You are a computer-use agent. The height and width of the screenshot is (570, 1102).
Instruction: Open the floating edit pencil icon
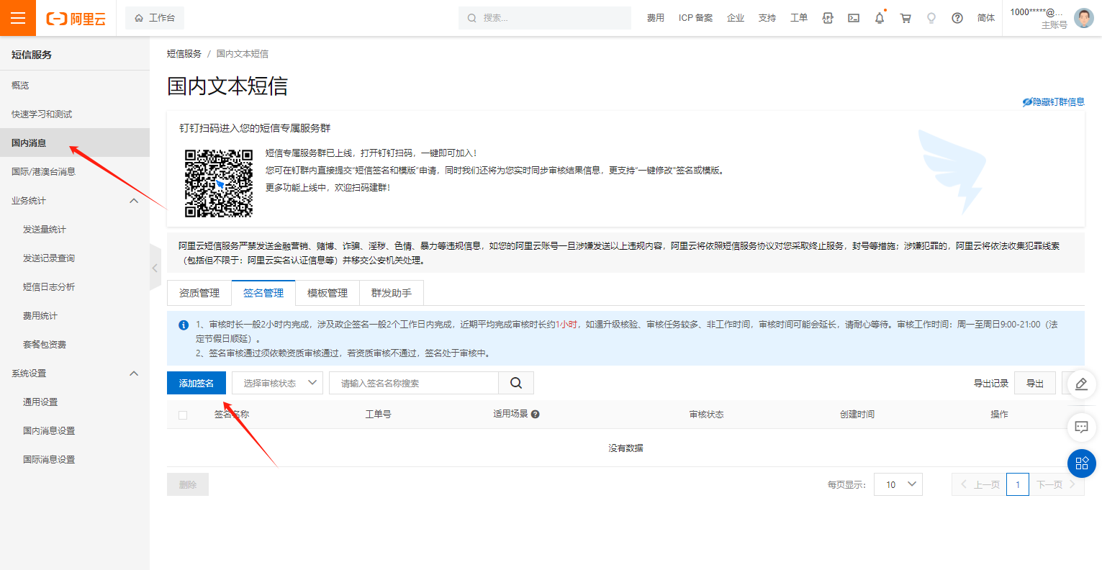[1081, 384]
